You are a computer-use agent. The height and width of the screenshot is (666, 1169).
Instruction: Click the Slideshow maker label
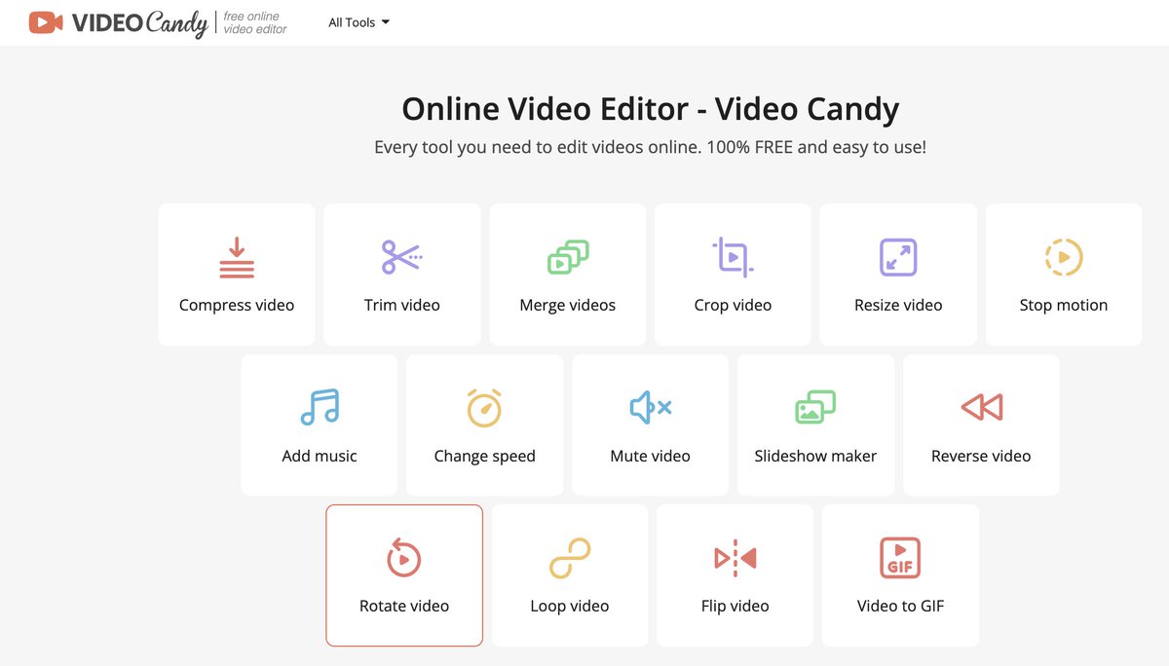tap(815, 456)
